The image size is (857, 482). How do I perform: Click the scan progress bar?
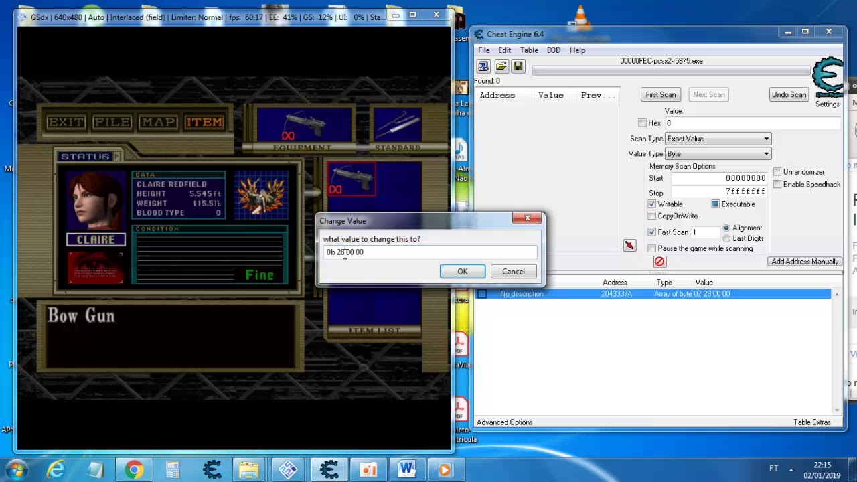pos(671,70)
